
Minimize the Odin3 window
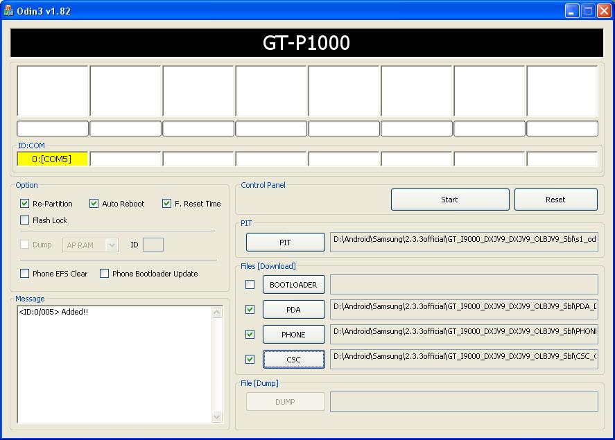[572, 11]
